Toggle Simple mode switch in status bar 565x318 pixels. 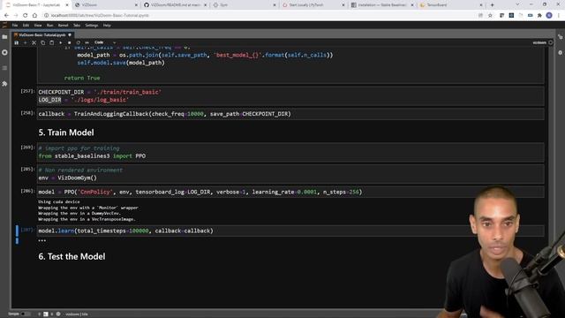tap(26, 314)
